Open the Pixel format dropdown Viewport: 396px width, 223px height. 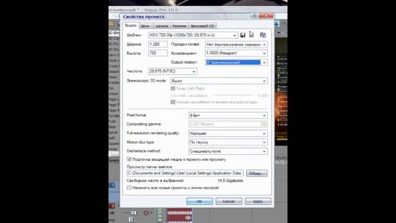228,116
